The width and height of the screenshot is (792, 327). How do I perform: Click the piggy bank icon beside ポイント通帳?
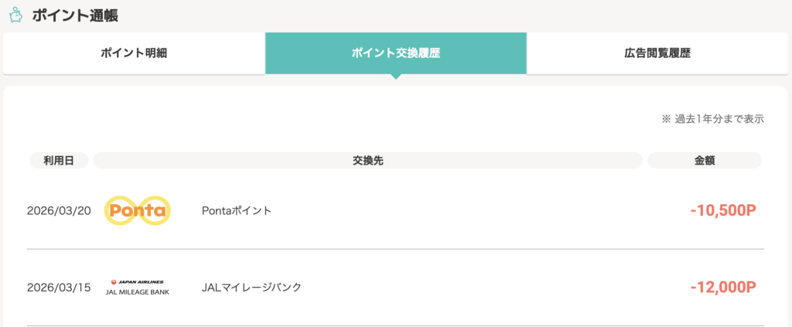[15, 15]
